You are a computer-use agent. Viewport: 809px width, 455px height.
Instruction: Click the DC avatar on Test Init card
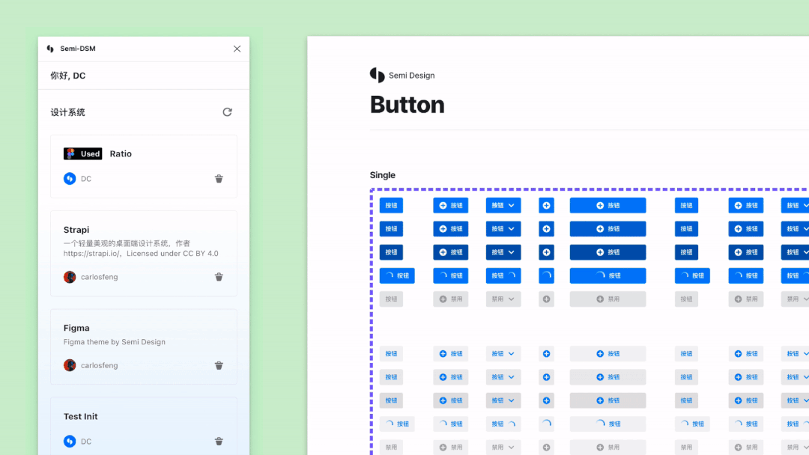point(70,442)
